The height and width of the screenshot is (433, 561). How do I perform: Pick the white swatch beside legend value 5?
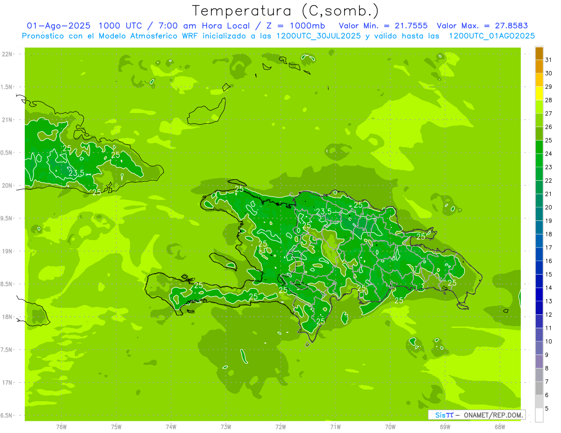pos(539,415)
